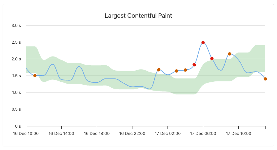The width and height of the screenshot is (277, 150).
Task: Click the lowest red point before the peak
Action: pos(194,65)
